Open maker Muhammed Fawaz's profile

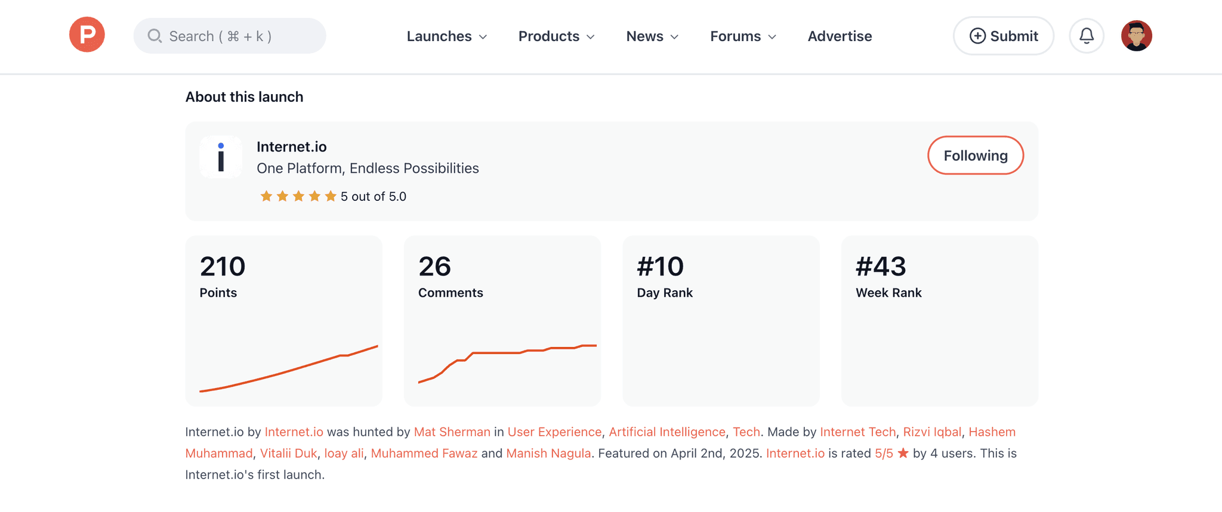pyautogui.click(x=424, y=453)
